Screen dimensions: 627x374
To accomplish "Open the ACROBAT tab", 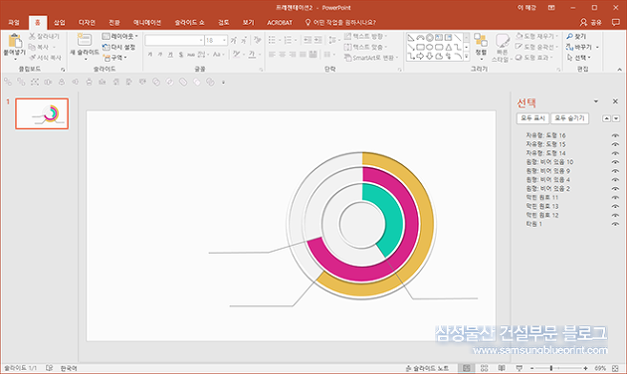I will click(280, 22).
